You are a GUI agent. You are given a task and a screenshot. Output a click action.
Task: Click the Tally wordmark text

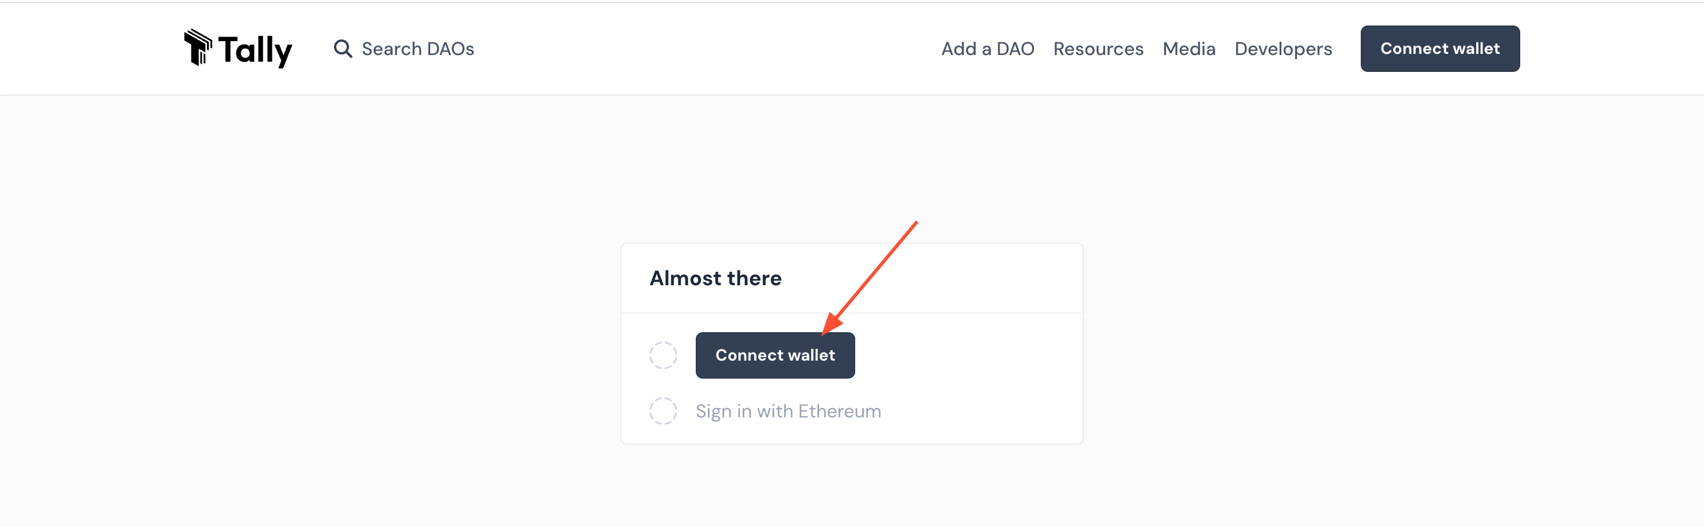(x=255, y=50)
